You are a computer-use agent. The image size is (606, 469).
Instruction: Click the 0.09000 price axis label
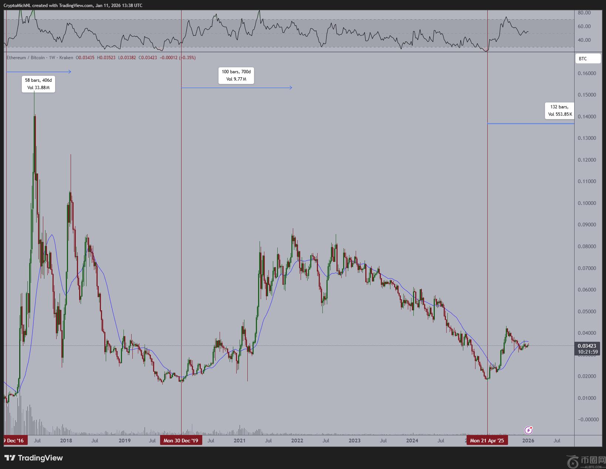pyautogui.click(x=587, y=225)
